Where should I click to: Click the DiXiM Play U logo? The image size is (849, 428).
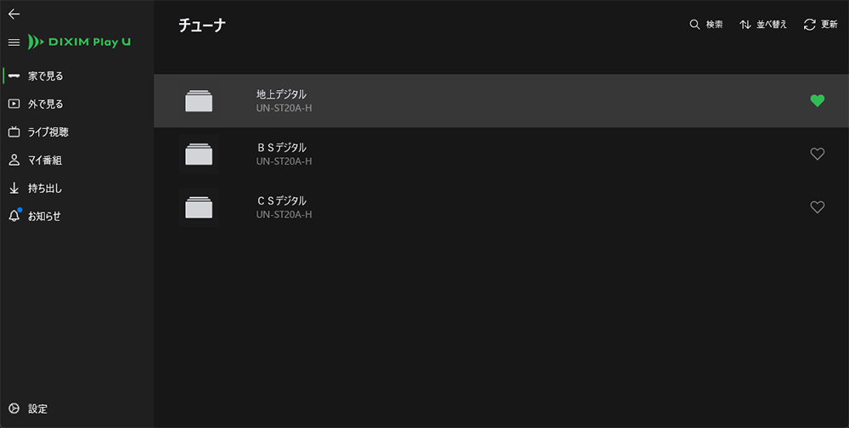pyautogui.click(x=79, y=42)
